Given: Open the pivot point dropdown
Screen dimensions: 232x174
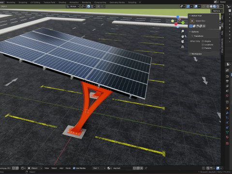Looking at the screenshot, I should point(83,6).
